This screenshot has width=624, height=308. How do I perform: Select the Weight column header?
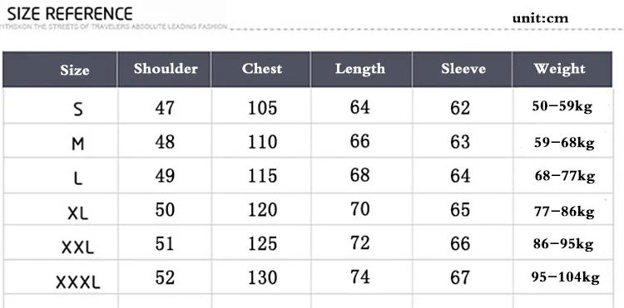pos(560,69)
